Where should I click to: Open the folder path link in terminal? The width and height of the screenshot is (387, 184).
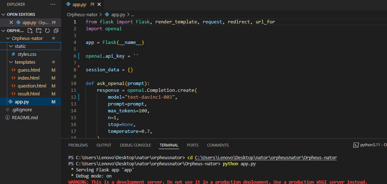pos(265,158)
